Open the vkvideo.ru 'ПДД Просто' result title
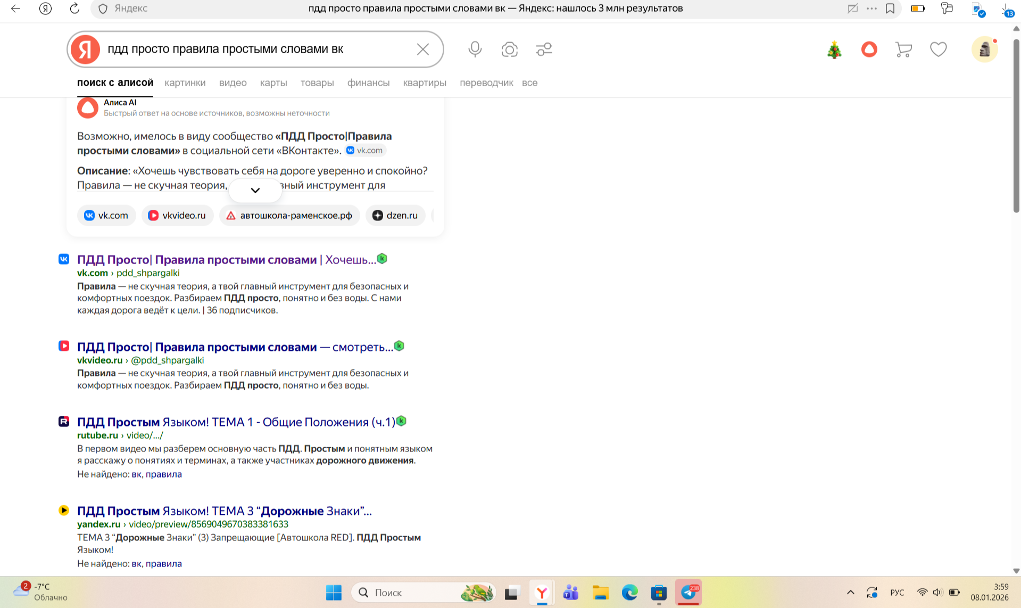The image size is (1021, 608). pyautogui.click(x=235, y=347)
